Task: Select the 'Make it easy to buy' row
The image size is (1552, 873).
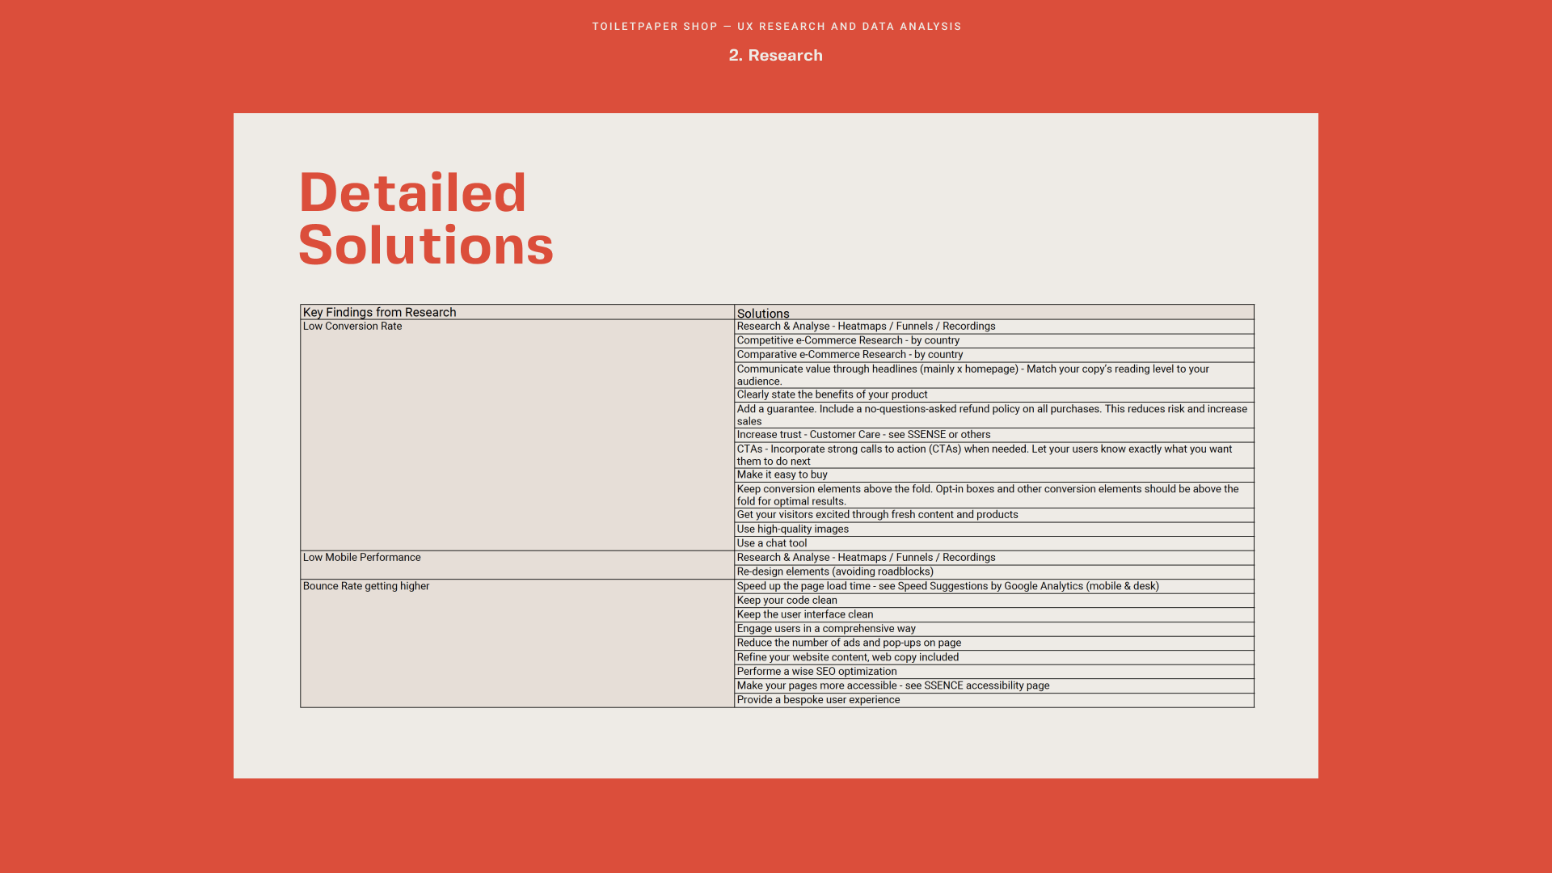Action: (x=782, y=474)
